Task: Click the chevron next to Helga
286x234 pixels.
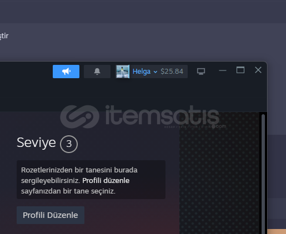Action: [x=155, y=72]
